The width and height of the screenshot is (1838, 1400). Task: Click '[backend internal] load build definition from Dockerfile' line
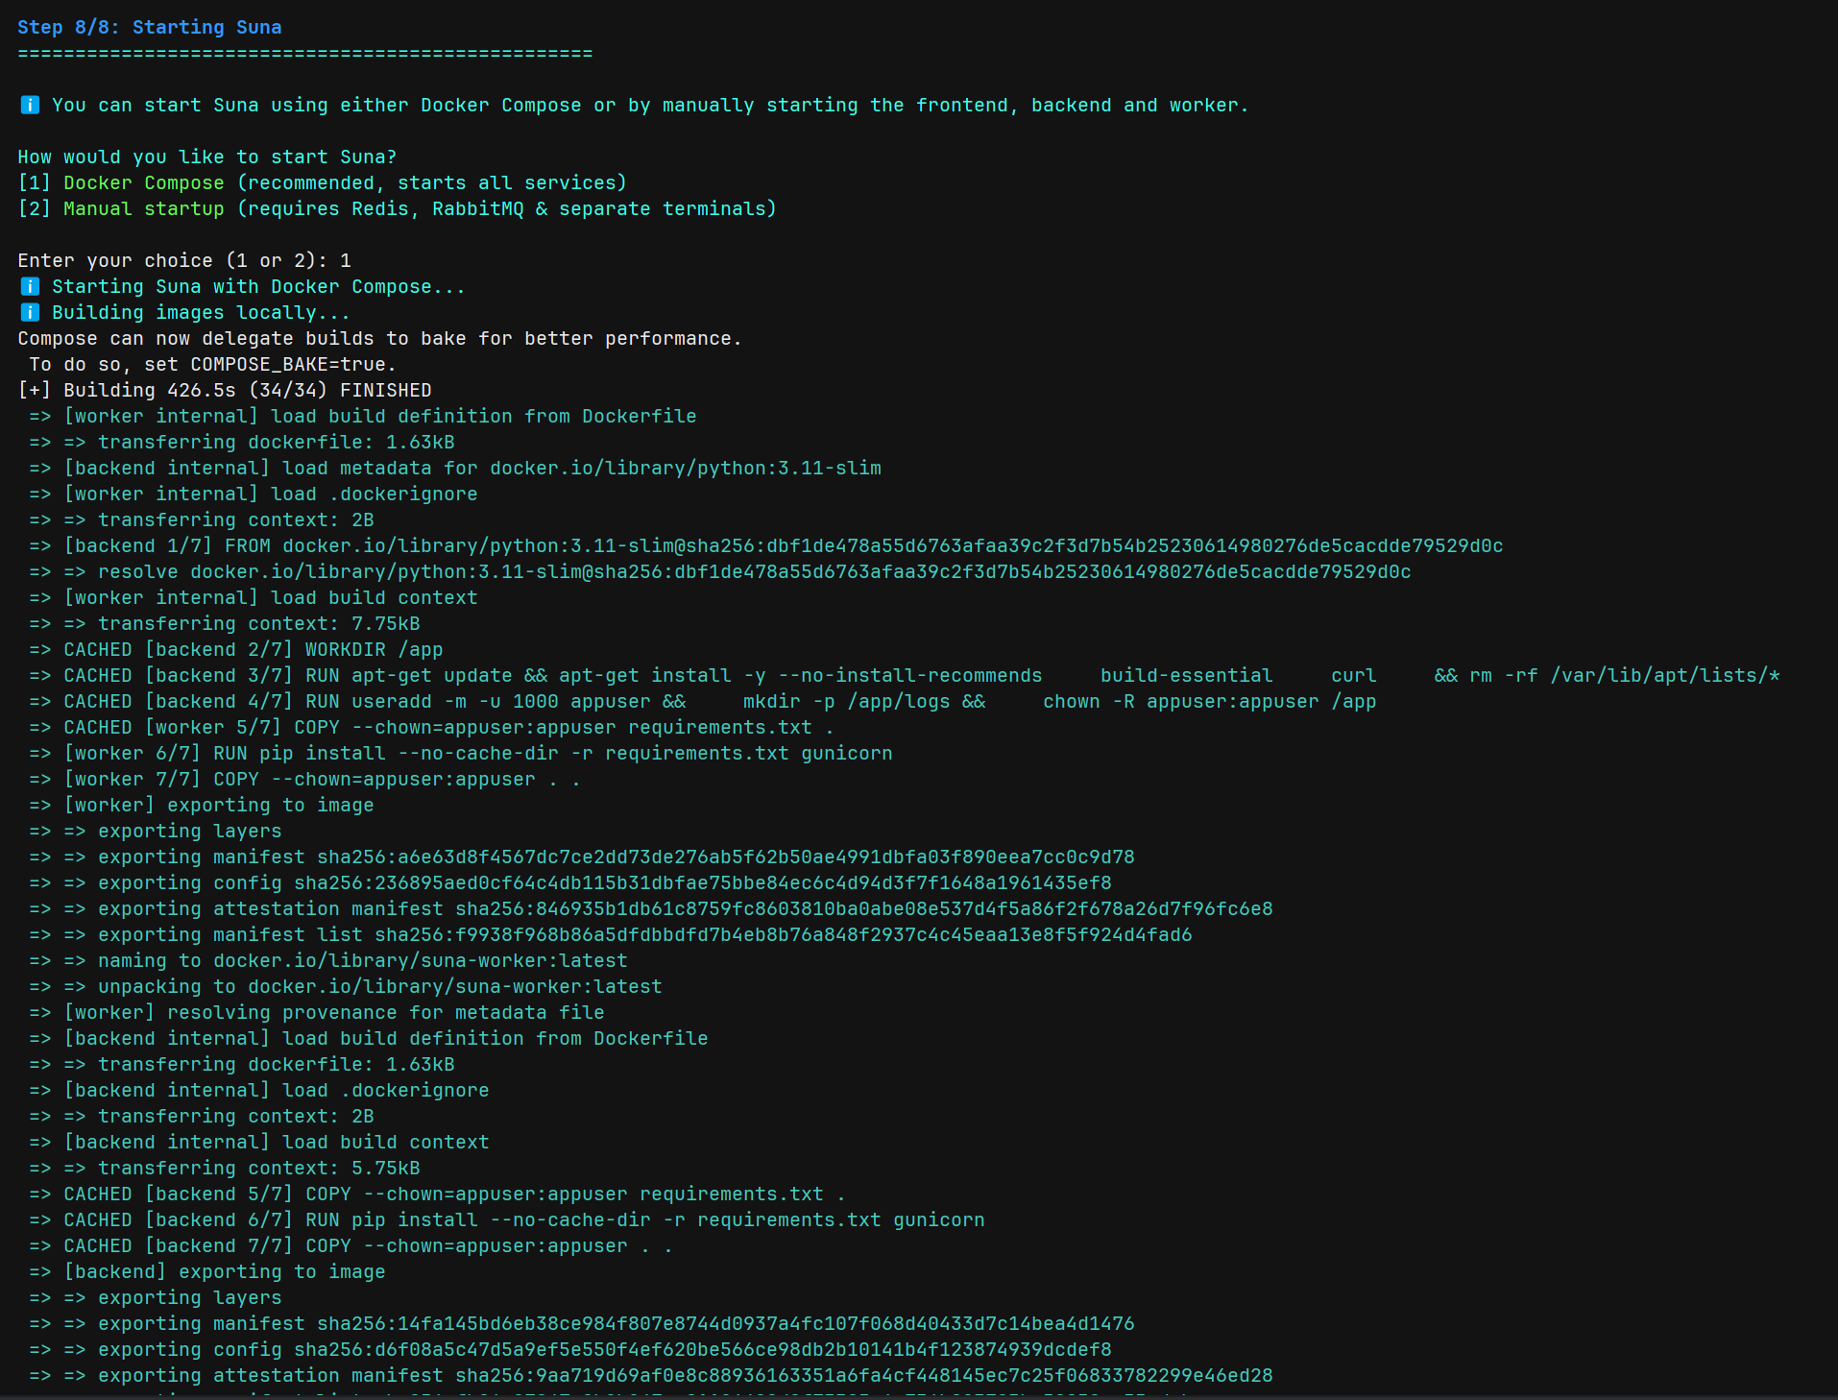click(x=369, y=1038)
